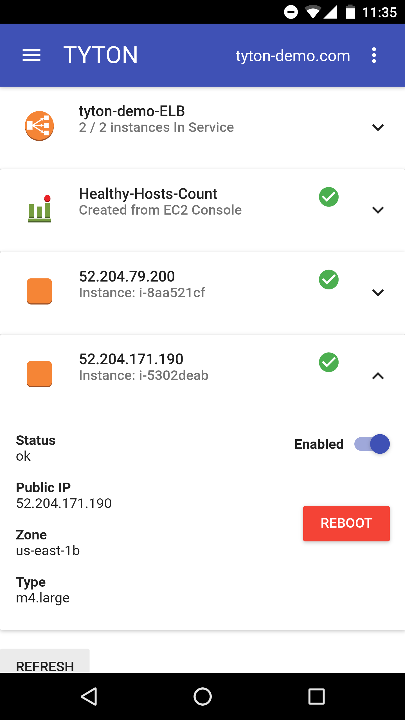This screenshot has width=405, height=720.
Task: Tap the orange instance icon for 52.204.79.200
Action: (39, 291)
